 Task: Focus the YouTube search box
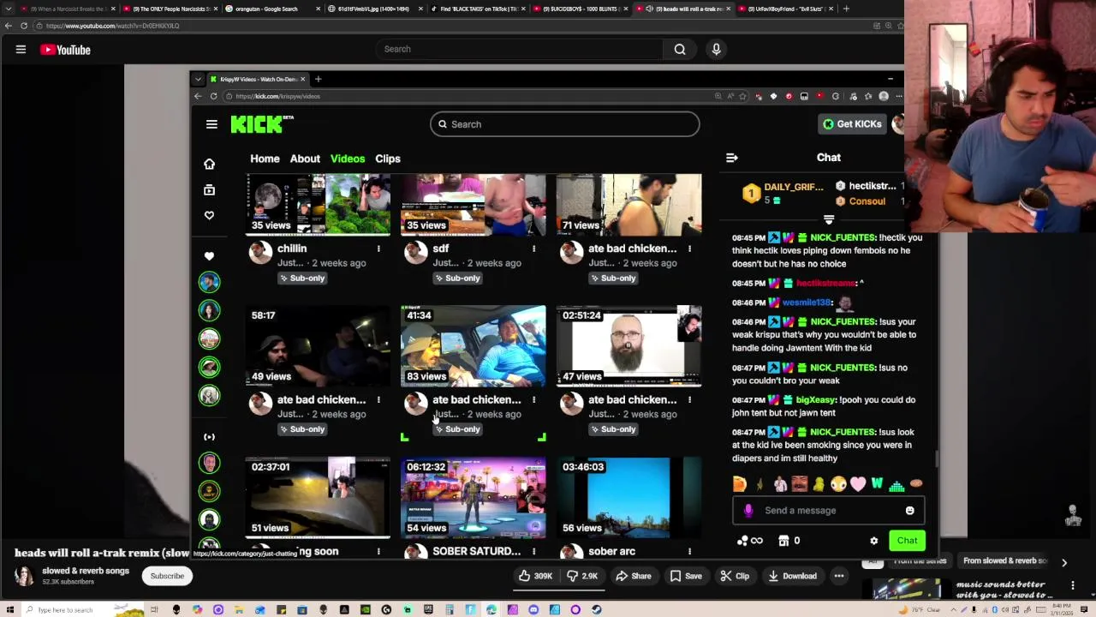[x=519, y=49]
